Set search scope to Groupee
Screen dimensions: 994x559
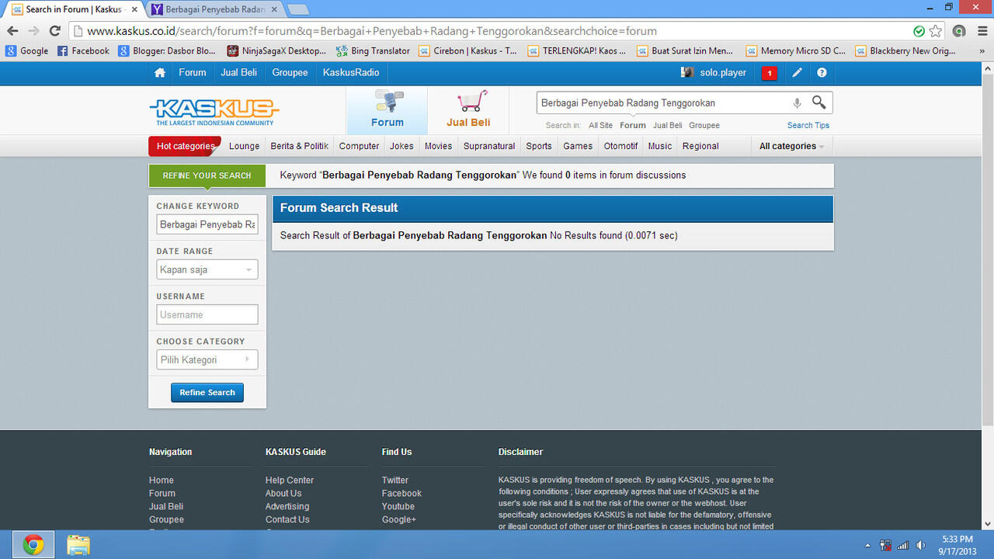point(704,125)
